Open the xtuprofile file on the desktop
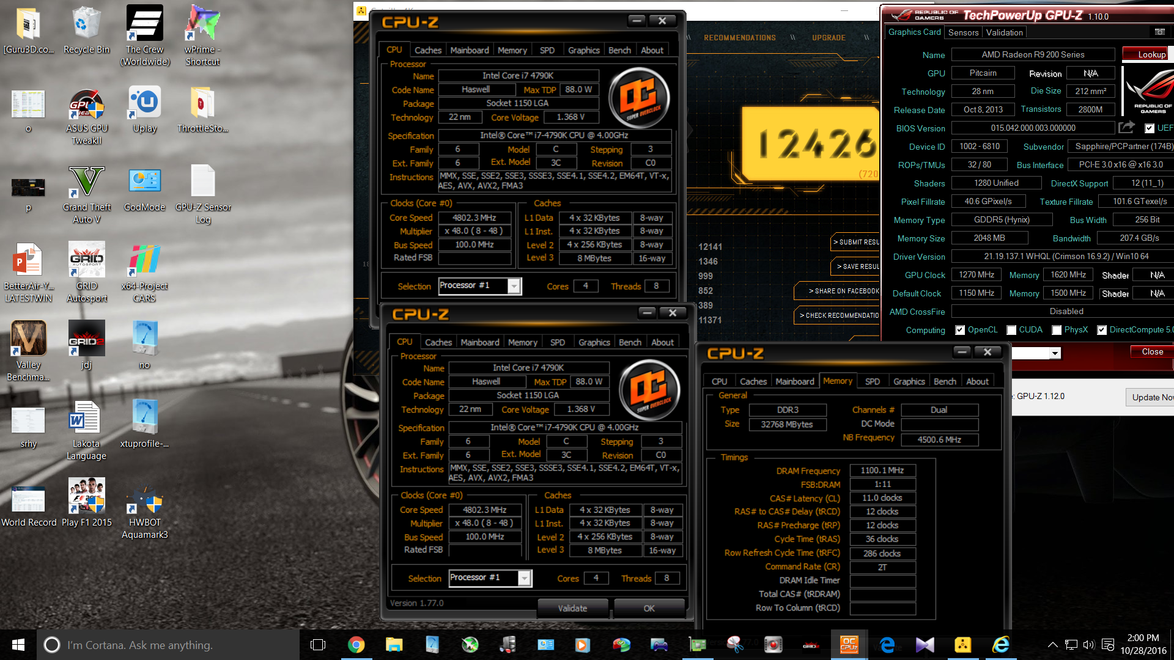Image resolution: width=1174 pixels, height=660 pixels. [145, 425]
